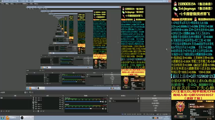
Task: Pop out the Scenes dock
Action: coord(31,96)
